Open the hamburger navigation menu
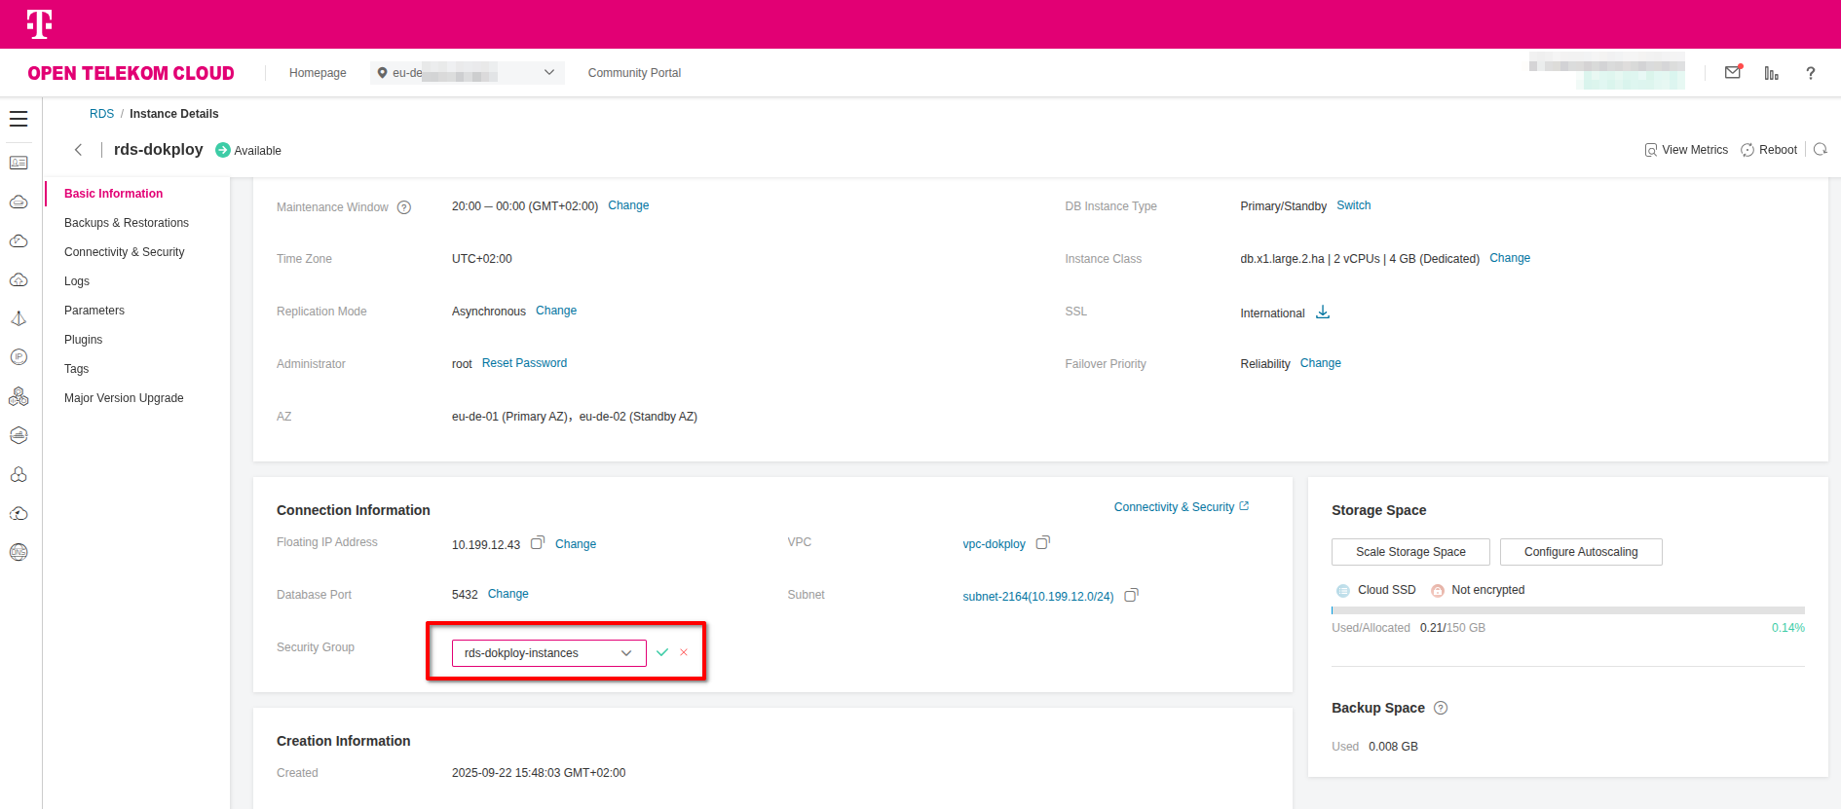This screenshot has height=809, width=1841. pyautogui.click(x=19, y=119)
